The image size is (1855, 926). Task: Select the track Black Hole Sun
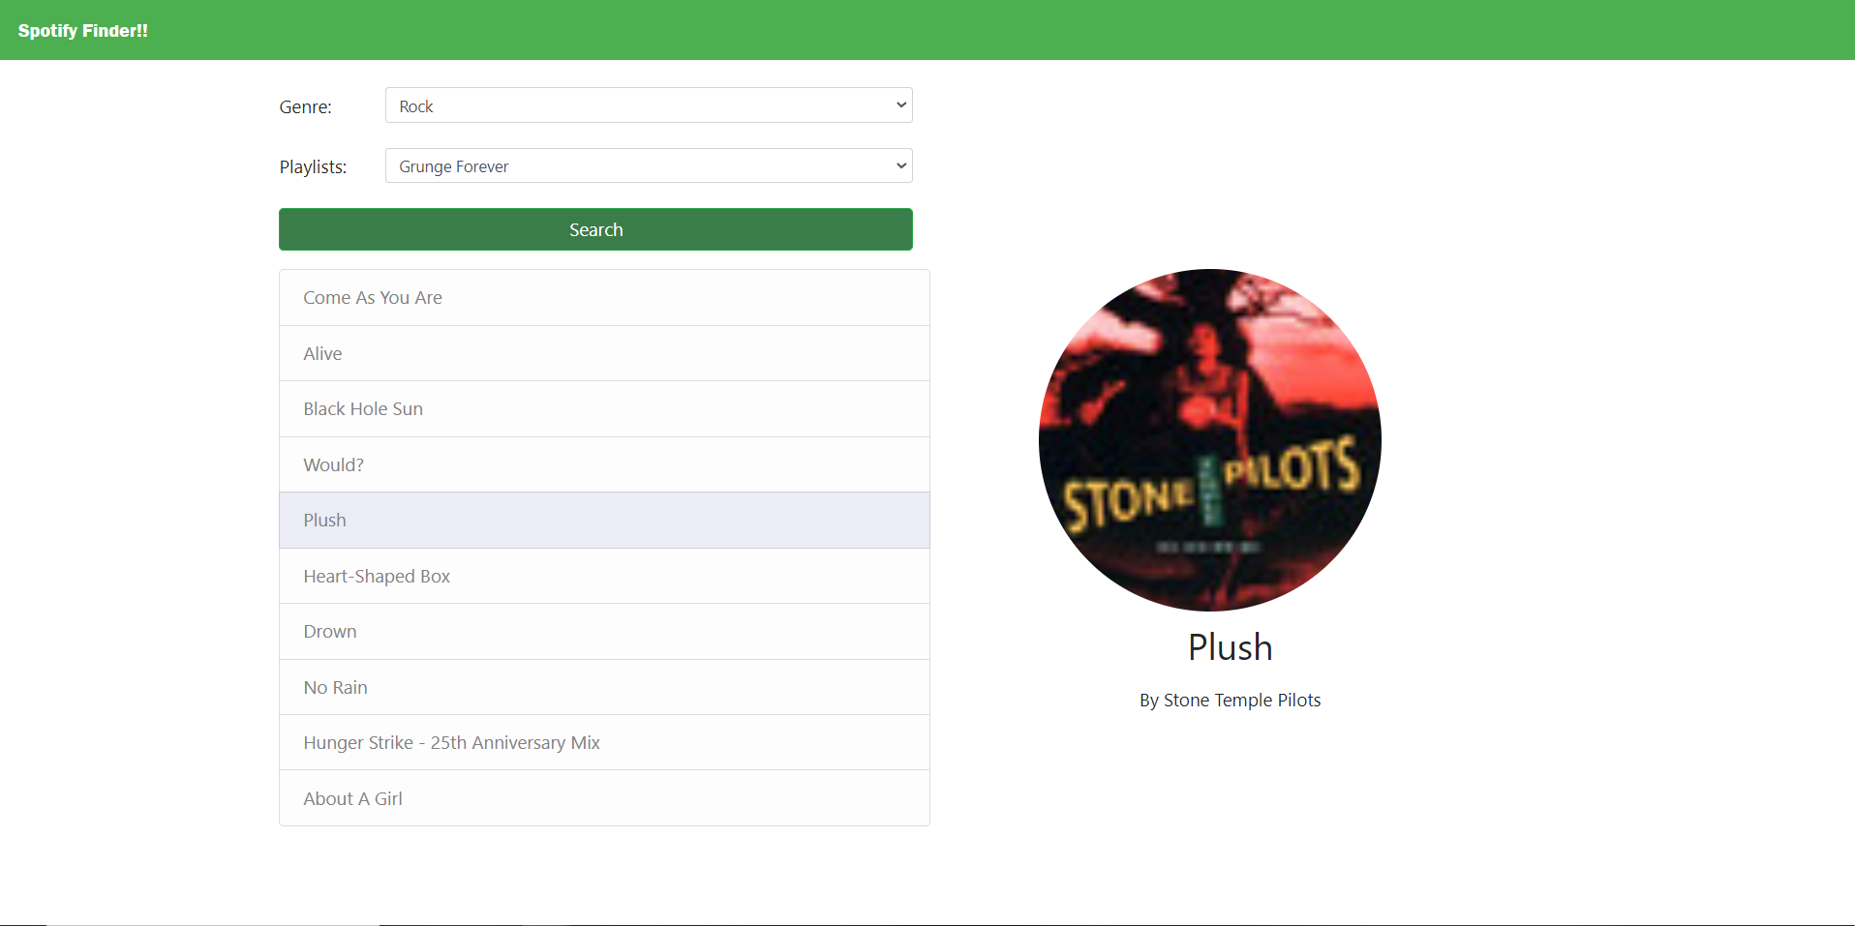pos(604,409)
